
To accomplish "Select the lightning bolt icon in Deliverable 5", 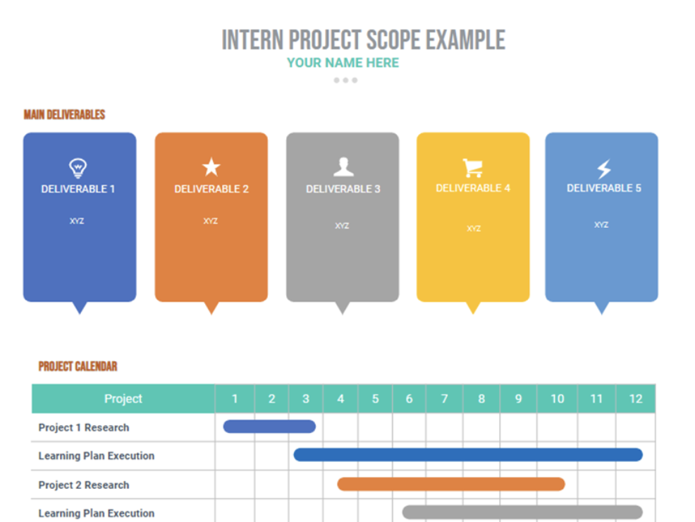I will [603, 169].
